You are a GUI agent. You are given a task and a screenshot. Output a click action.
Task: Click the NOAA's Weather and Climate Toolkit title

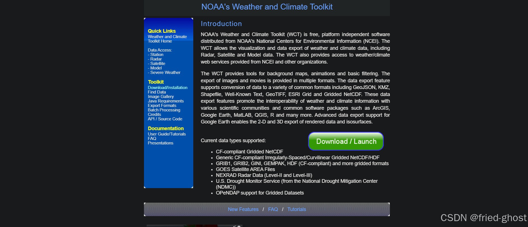(x=267, y=7)
